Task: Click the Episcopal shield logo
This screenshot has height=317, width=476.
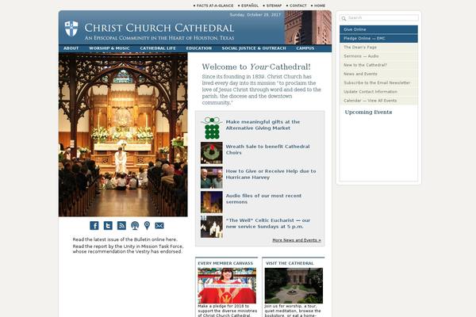Action: pos(71,29)
